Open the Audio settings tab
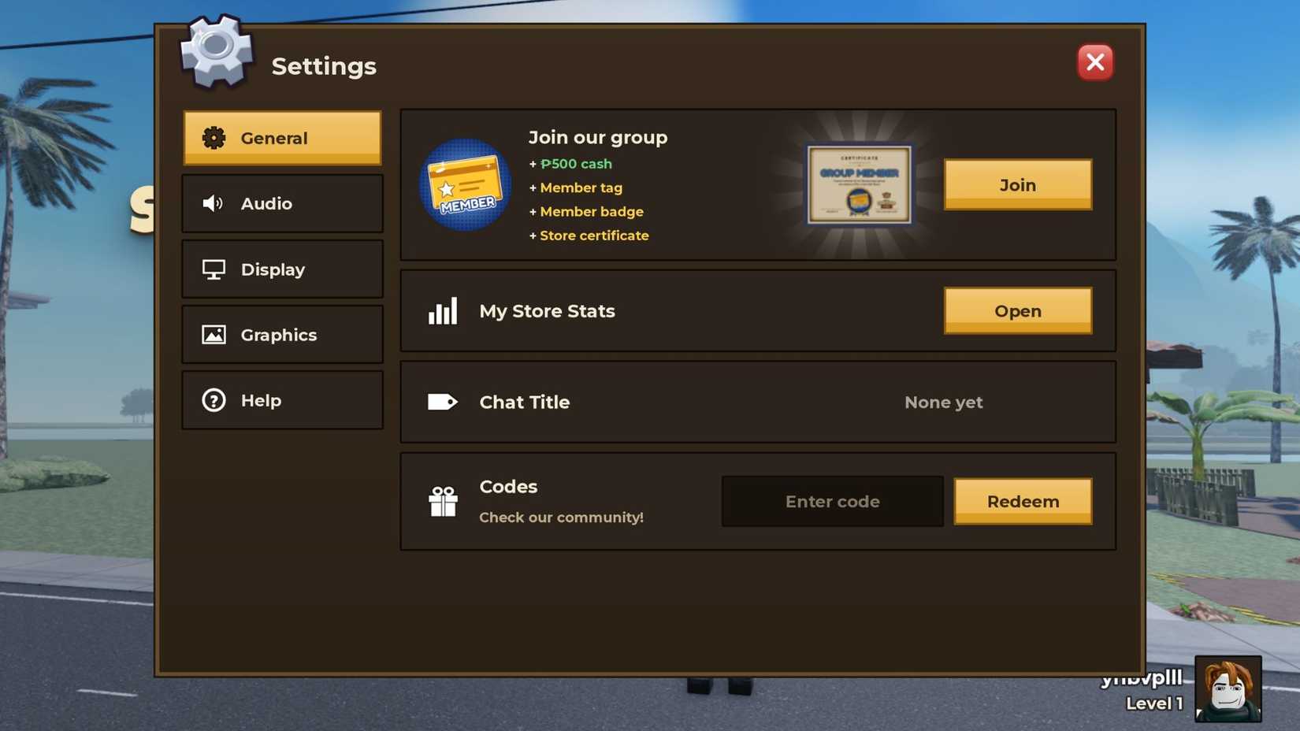The image size is (1300, 731). click(282, 203)
